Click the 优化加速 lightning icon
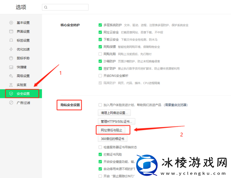Viewport: 231px width, 178px height. (x=11, y=49)
